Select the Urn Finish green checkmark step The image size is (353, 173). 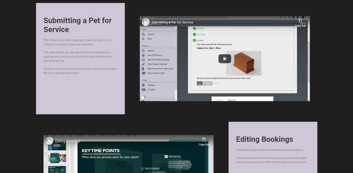coord(194,34)
